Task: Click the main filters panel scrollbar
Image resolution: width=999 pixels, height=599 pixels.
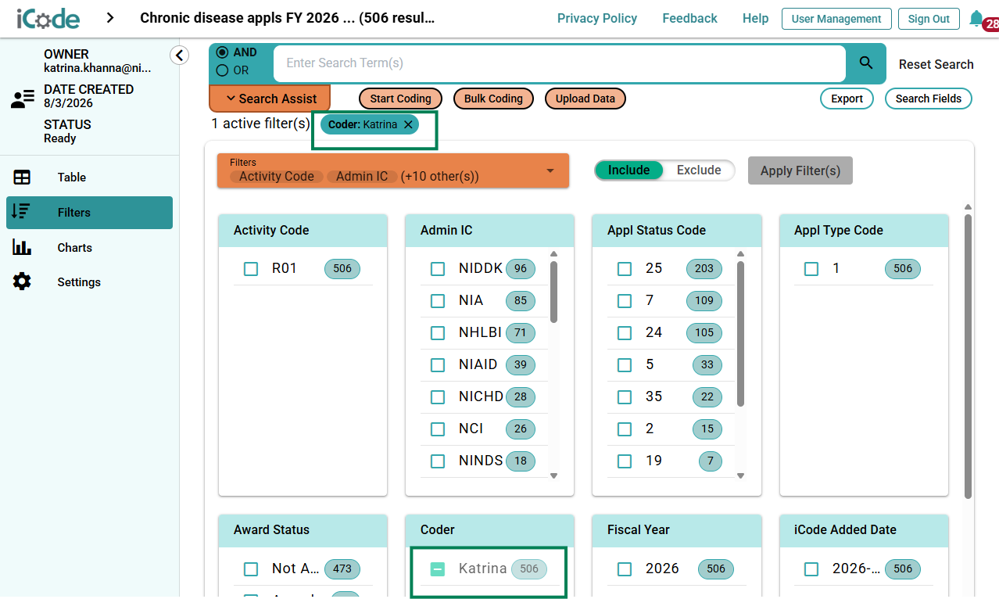Action: (968, 356)
